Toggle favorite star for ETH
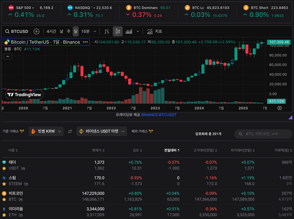 (x=4, y=215)
